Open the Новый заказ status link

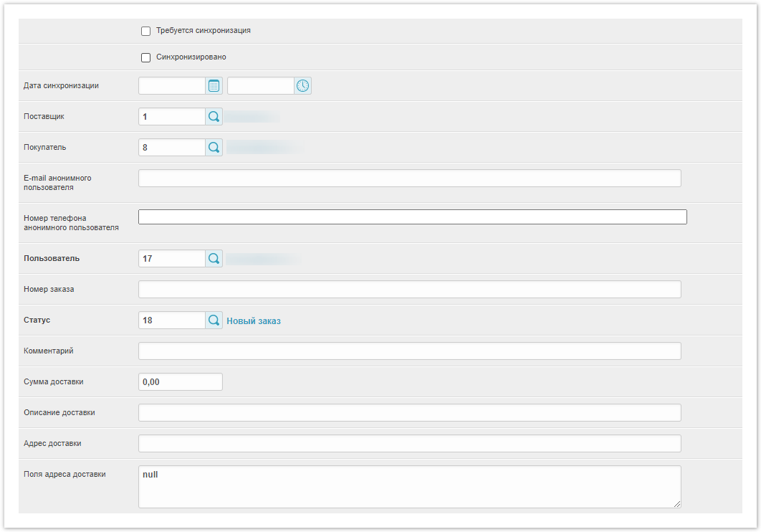(254, 321)
